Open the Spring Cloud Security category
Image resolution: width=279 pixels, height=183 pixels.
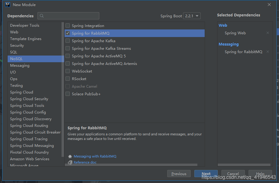pos(34,99)
